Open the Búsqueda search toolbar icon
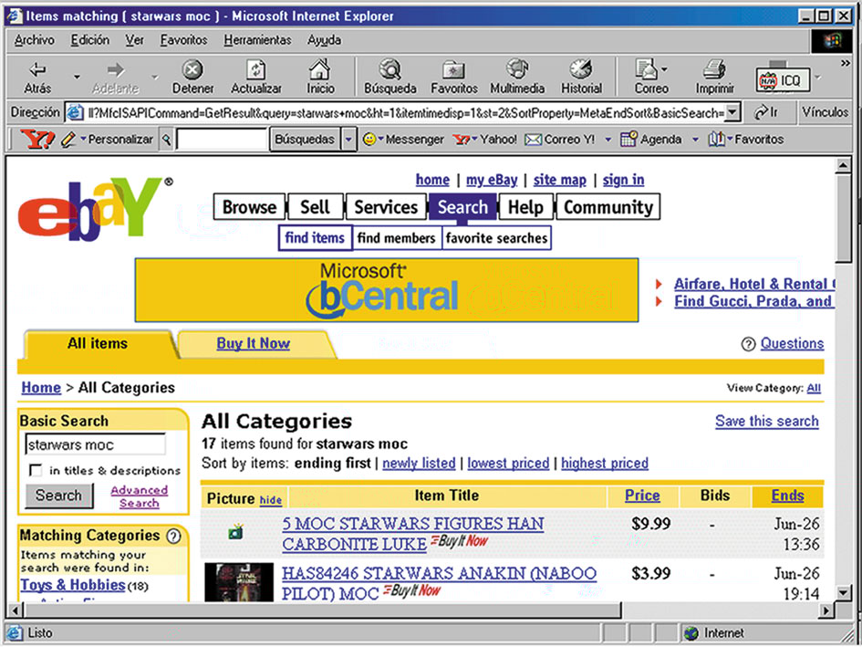 point(389,70)
